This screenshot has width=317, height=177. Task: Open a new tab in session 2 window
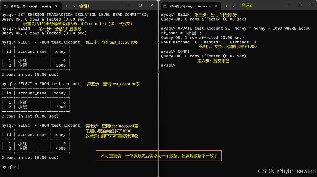[226, 6]
